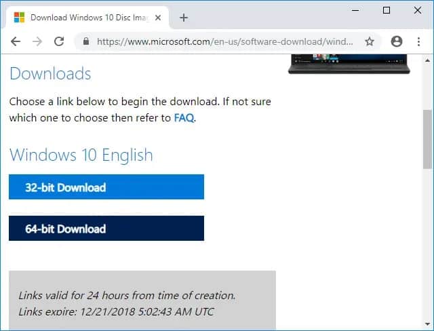Open the FAQ link
This screenshot has width=434, height=331.
coord(184,118)
